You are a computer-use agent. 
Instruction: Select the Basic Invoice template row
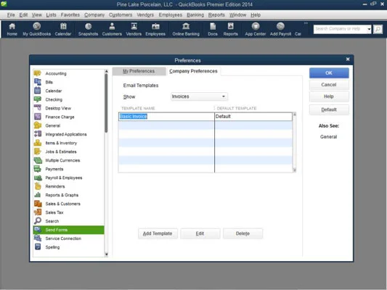pos(205,117)
